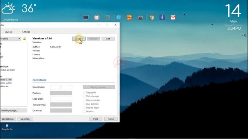Click the date number 14
This screenshot has height=139, width=248.
click(233, 11)
